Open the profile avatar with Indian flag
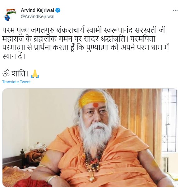178x188 pixels. click(x=10, y=15)
